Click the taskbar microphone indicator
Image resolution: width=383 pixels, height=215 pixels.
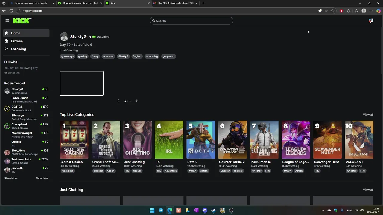(x=342, y=210)
